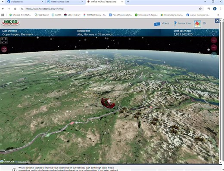Image resolution: width=224 pixels, height=171 pixels.
Task: Click Copenhagen, Denmark last spotted text
Action: [x=18, y=34]
